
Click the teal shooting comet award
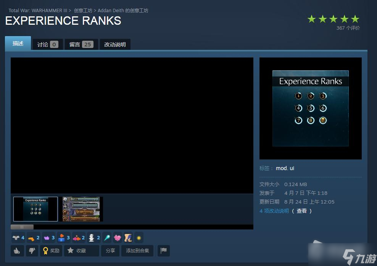[107, 238]
